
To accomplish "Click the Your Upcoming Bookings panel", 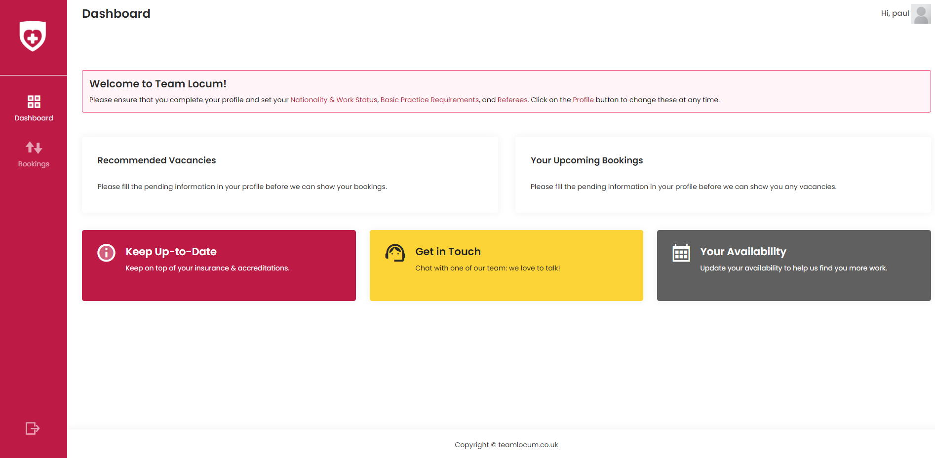I will pos(723,175).
